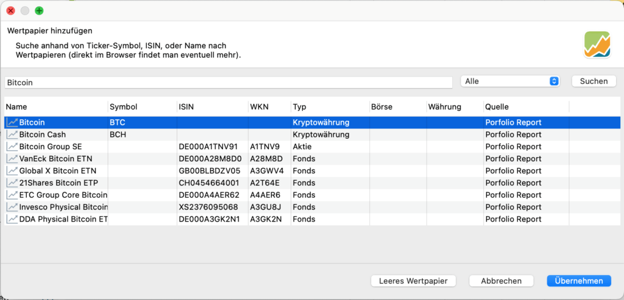Click WKN A3GK2N cell

(x=266, y=219)
